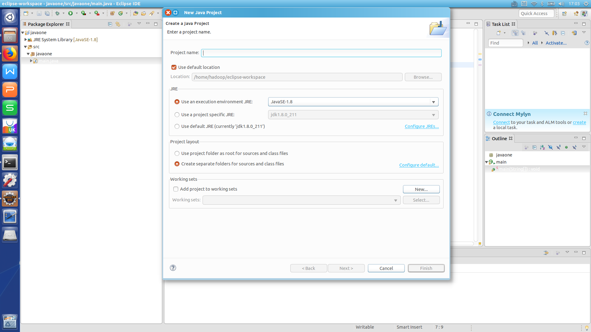Click into the Project name field
This screenshot has width=591, height=332.
pos(321,53)
